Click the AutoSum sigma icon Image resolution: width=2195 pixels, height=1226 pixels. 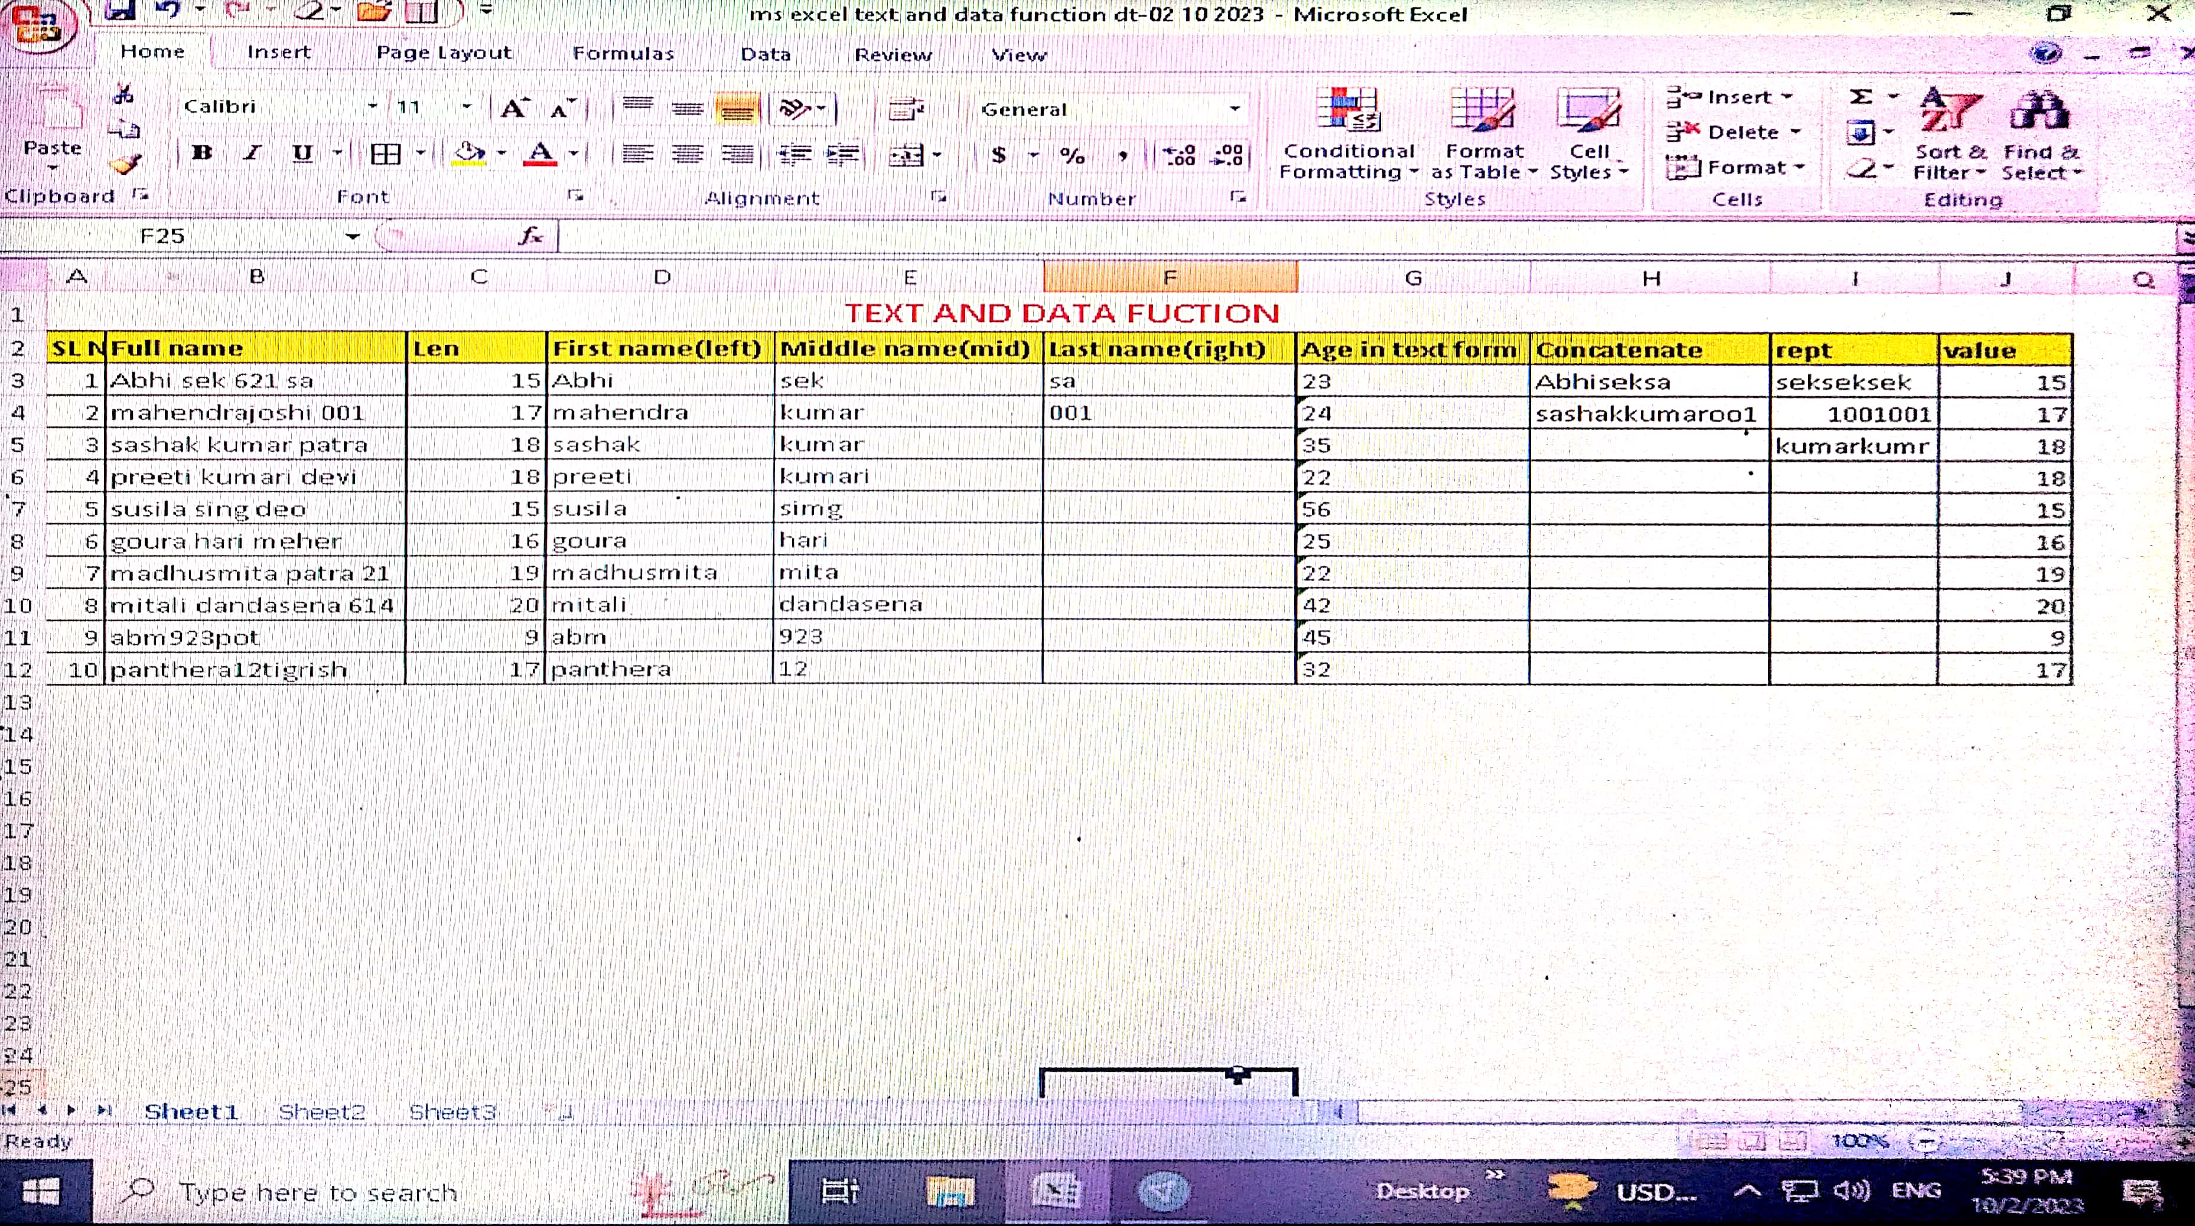click(1861, 96)
